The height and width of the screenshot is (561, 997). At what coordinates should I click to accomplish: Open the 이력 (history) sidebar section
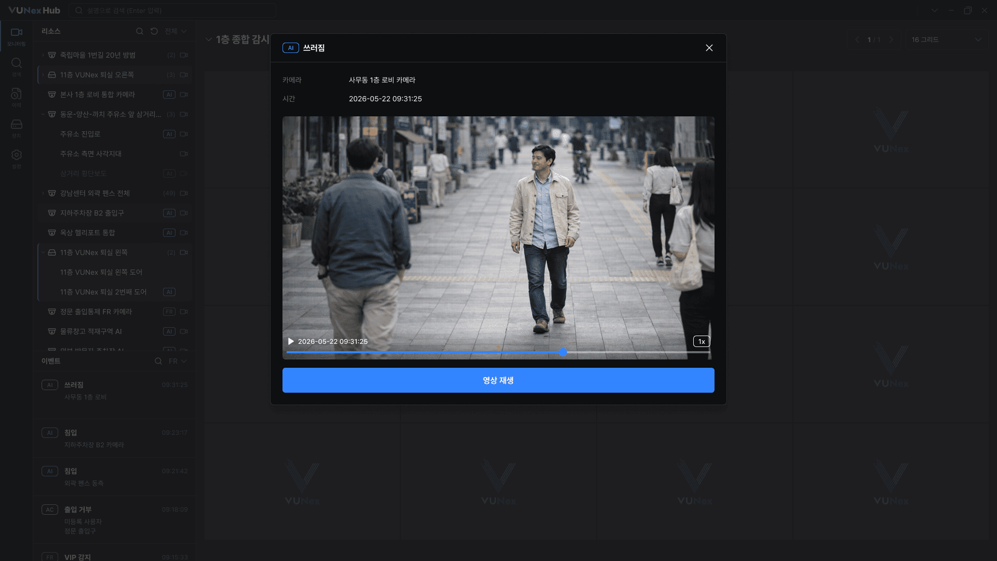coord(17,98)
